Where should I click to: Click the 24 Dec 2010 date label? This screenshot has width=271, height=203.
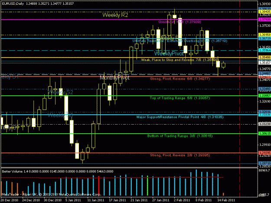coord(31,200)
